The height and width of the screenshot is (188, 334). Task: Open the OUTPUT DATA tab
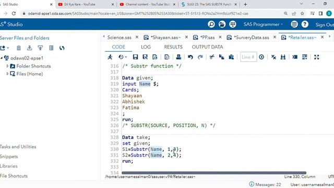click(x=207, y=47)
